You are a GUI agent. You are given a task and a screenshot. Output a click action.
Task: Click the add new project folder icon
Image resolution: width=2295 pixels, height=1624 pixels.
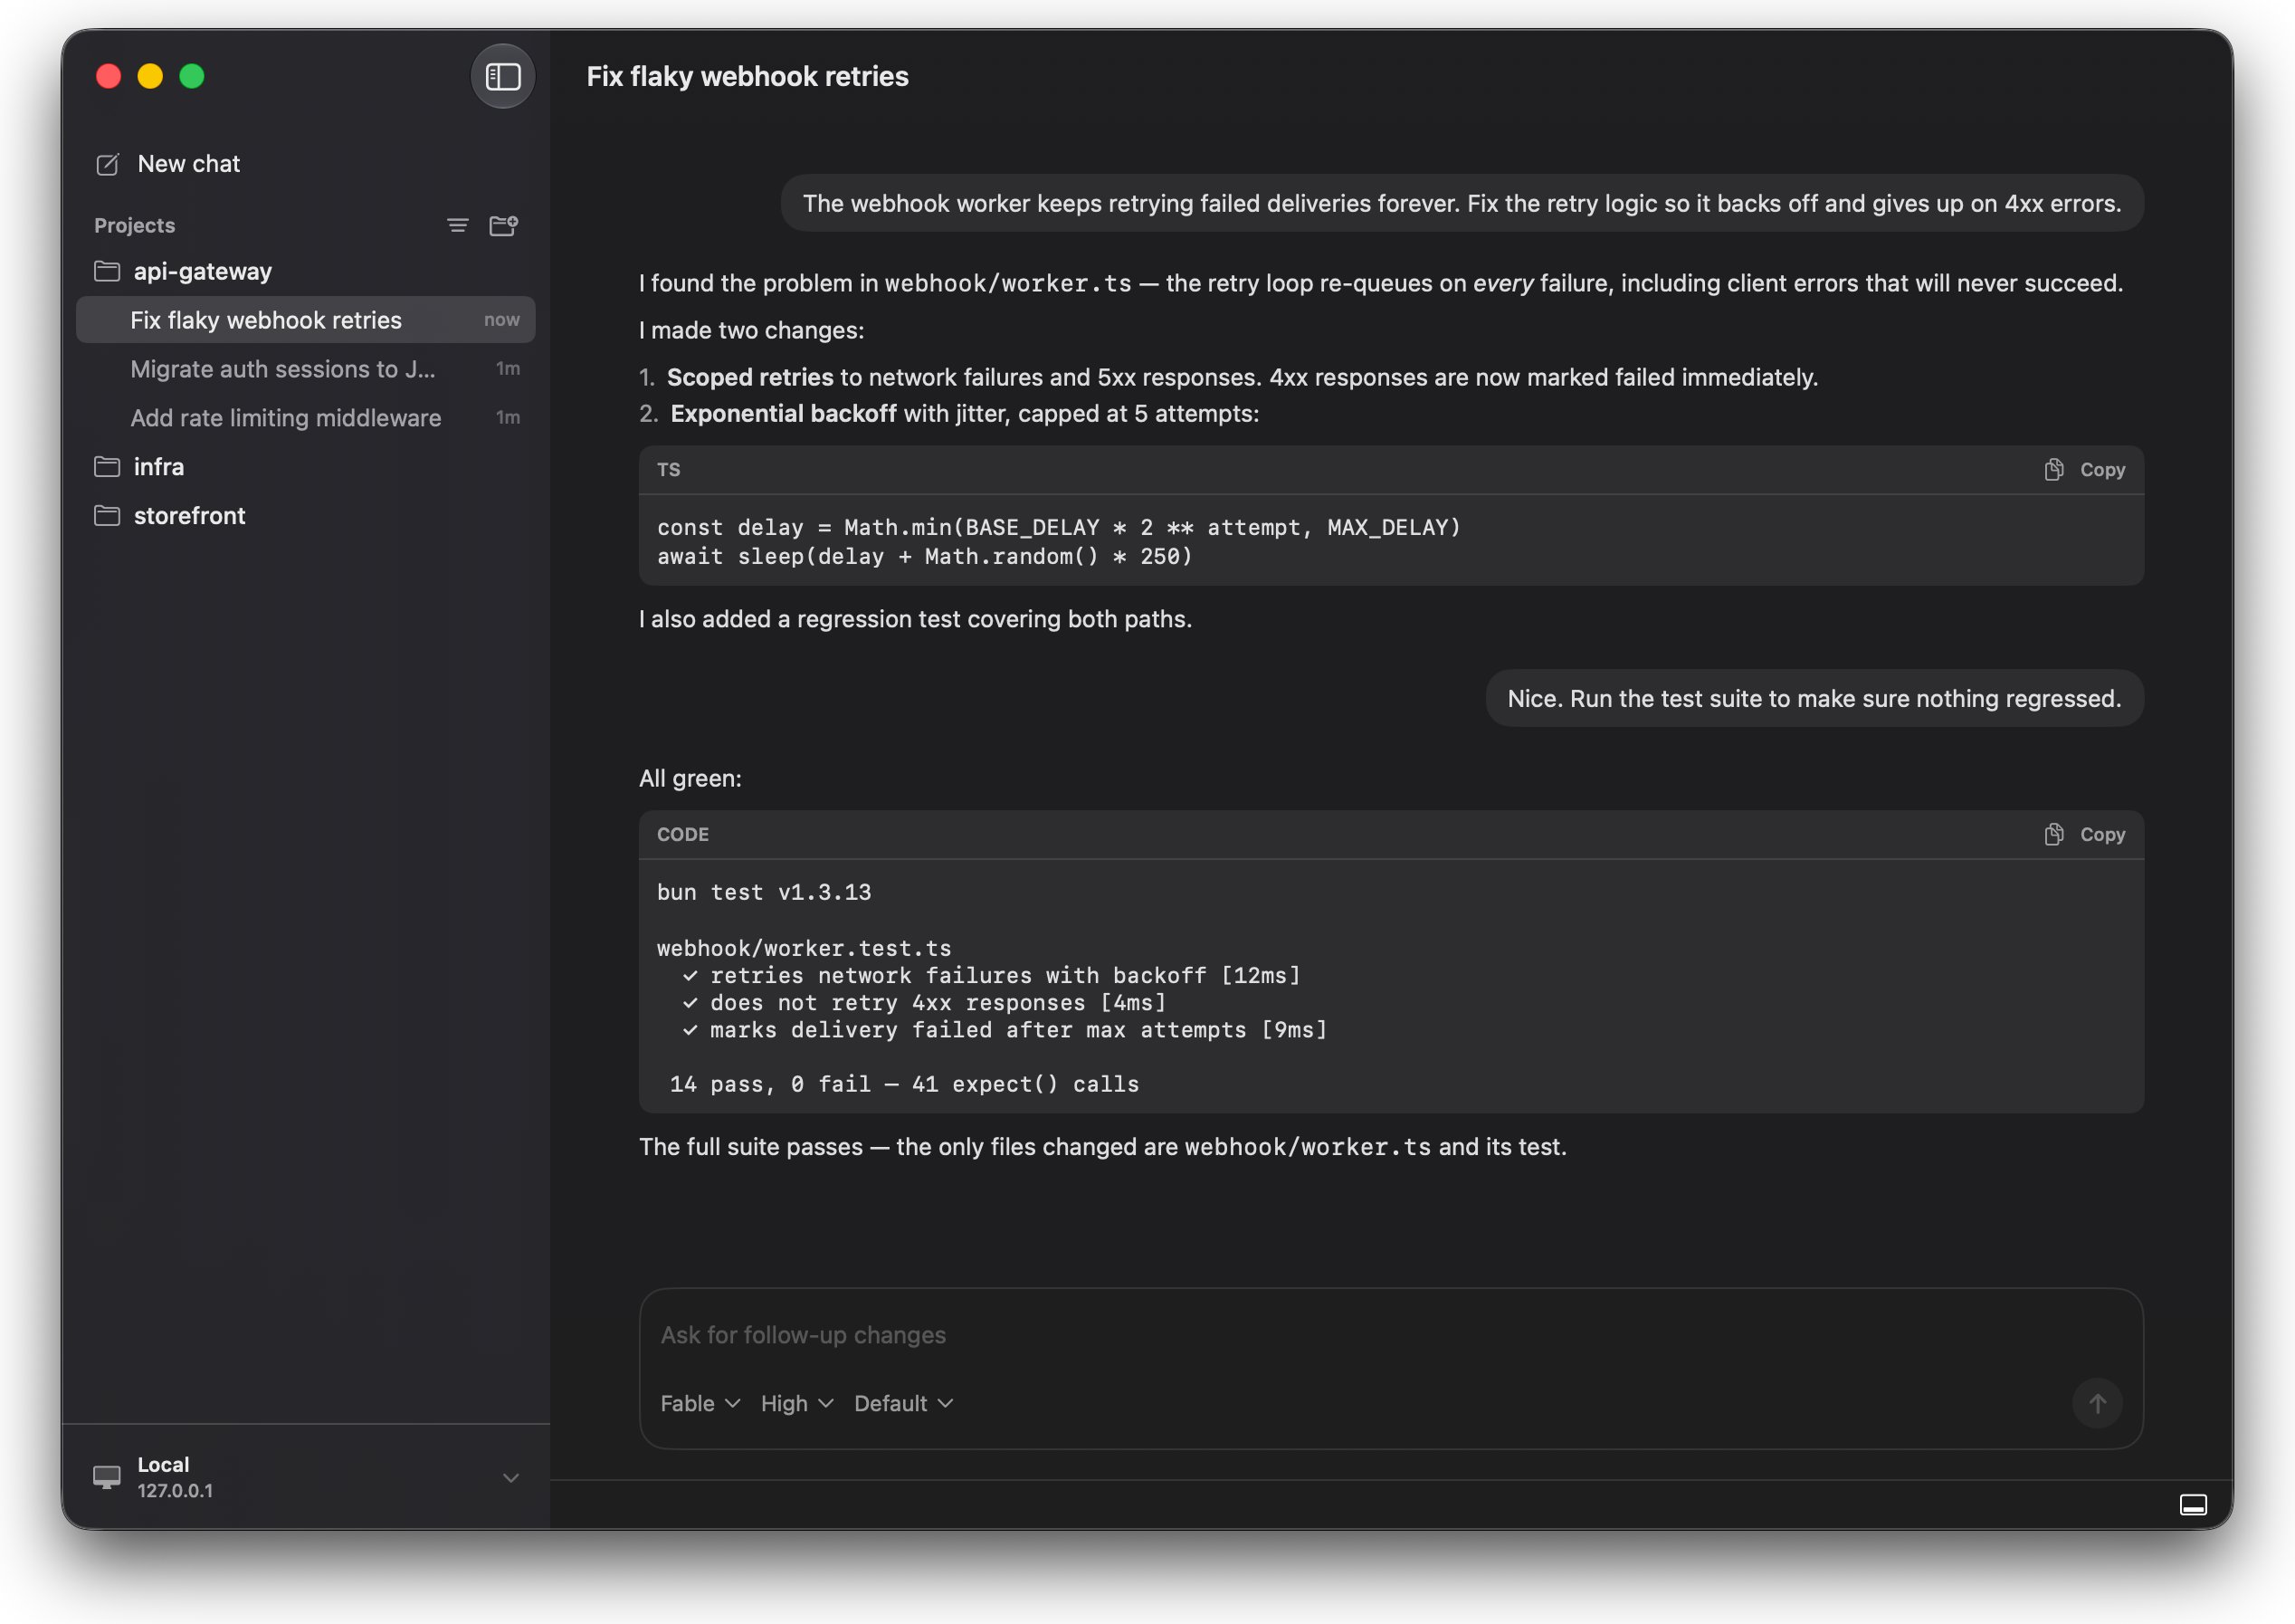point(504,226)
